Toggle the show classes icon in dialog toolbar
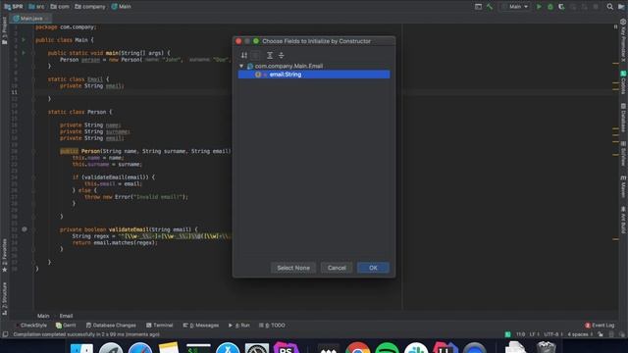 [x=255, y=55]
